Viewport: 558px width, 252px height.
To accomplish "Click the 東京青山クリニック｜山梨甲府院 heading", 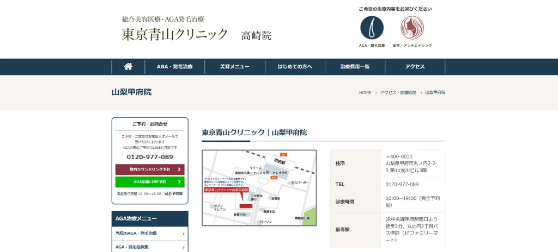I will point(254,133).
